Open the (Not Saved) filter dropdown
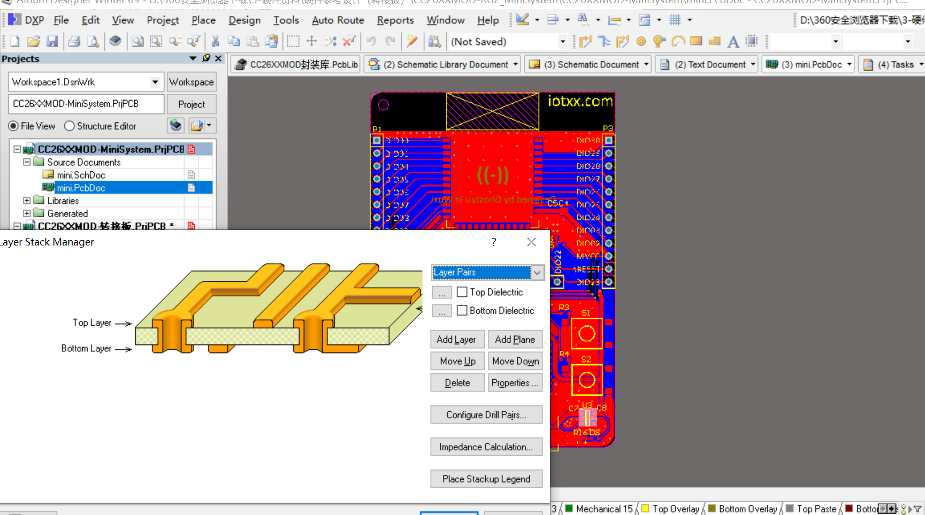 pos(563,42)
